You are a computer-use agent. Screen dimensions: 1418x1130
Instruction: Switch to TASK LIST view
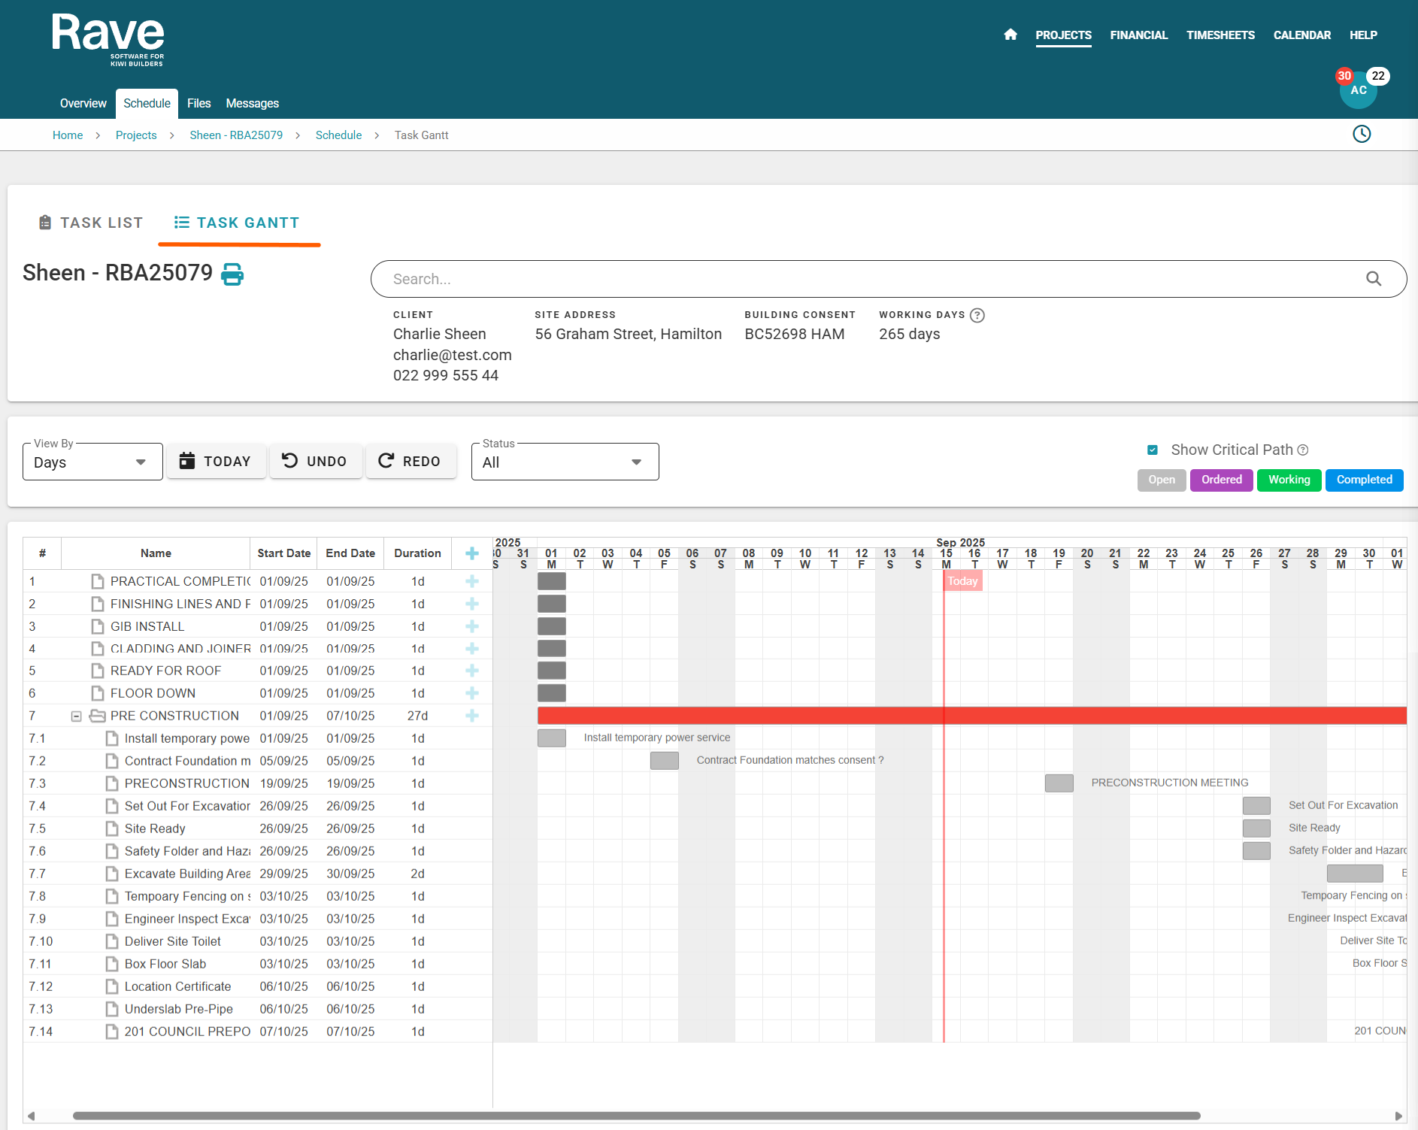[x=90, y=223]
